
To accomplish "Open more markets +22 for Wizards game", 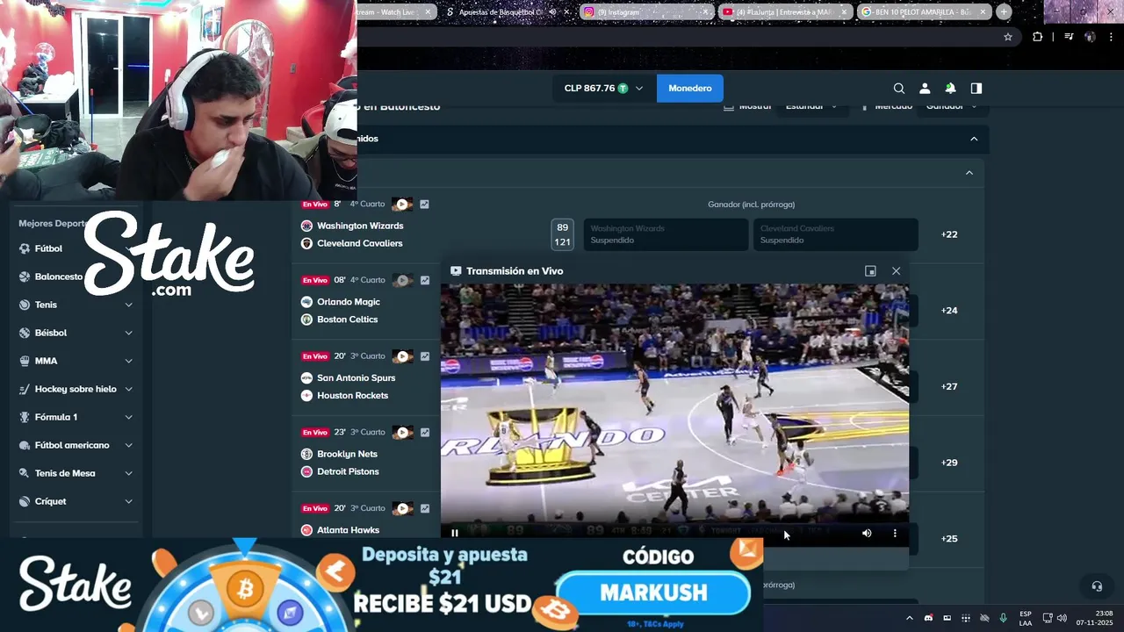I will click(949, 234).
